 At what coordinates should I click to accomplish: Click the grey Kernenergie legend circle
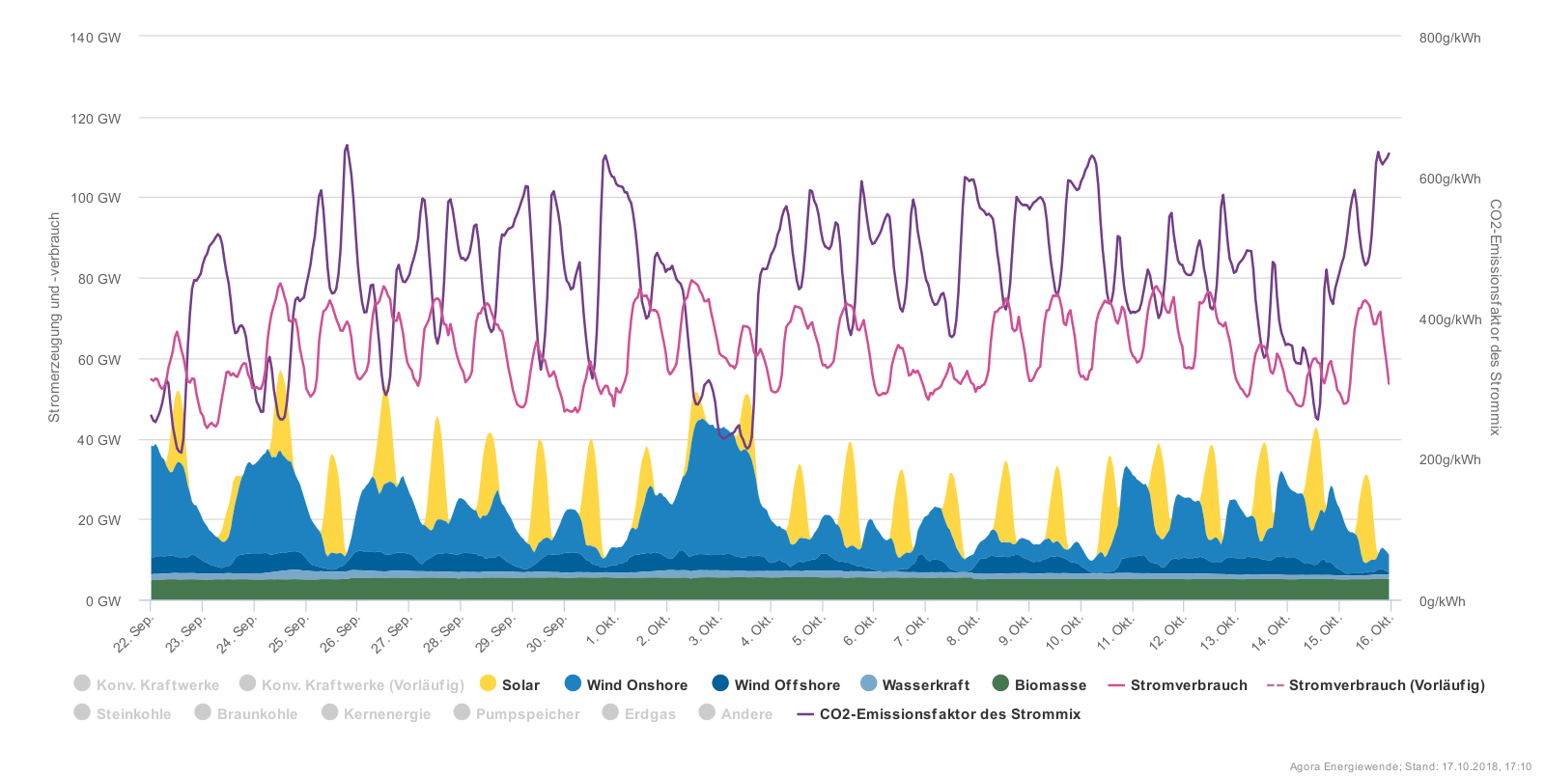pos(330,712)
